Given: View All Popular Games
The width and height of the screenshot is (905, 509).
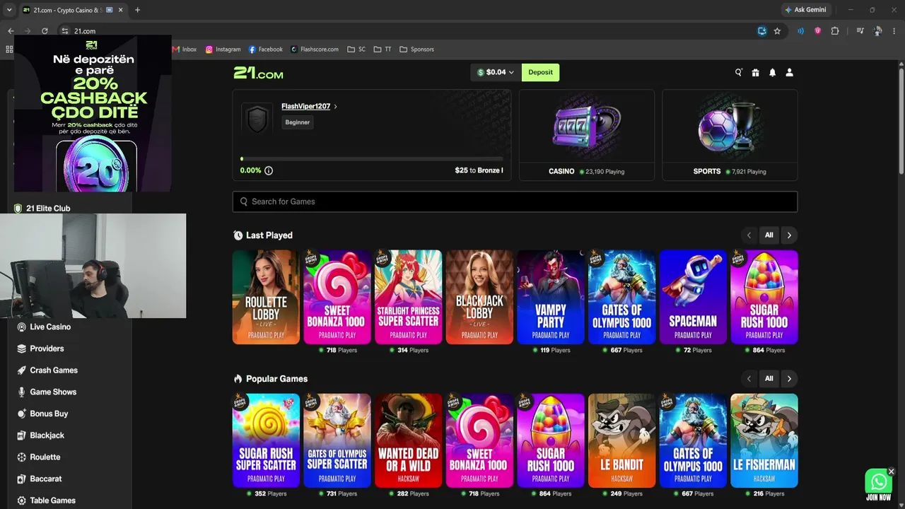Looking at the screenshot, I should tap(769, 379).
